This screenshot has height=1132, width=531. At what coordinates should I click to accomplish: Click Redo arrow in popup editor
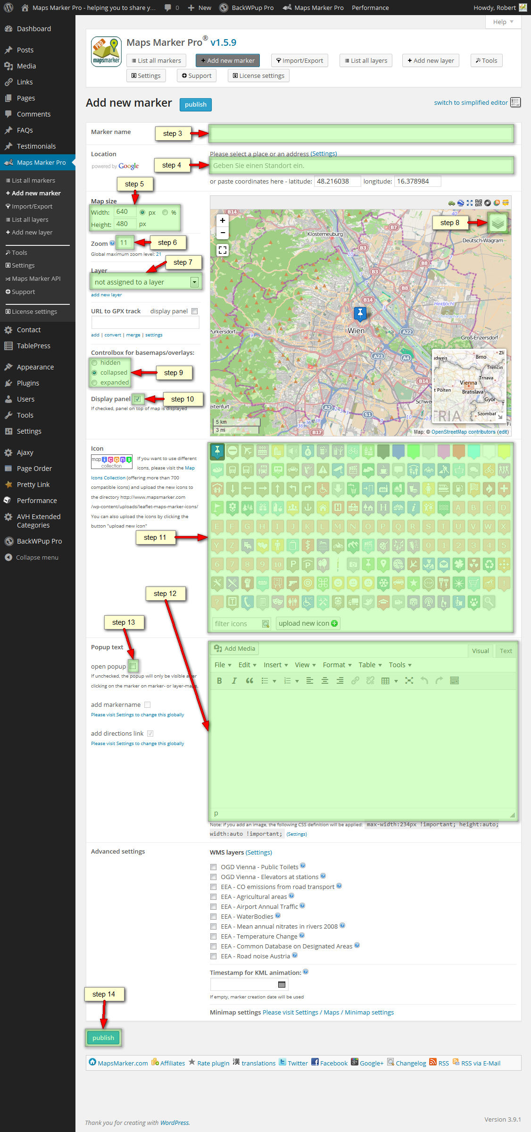(440, 680)
